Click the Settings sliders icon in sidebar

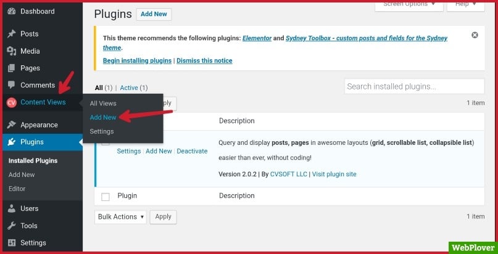click(12, 242)
